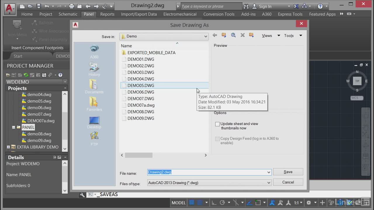Image resolution: width=374 pixels, height=210 pixels.
Task: Go up one folder level
Action: [224, 35]
